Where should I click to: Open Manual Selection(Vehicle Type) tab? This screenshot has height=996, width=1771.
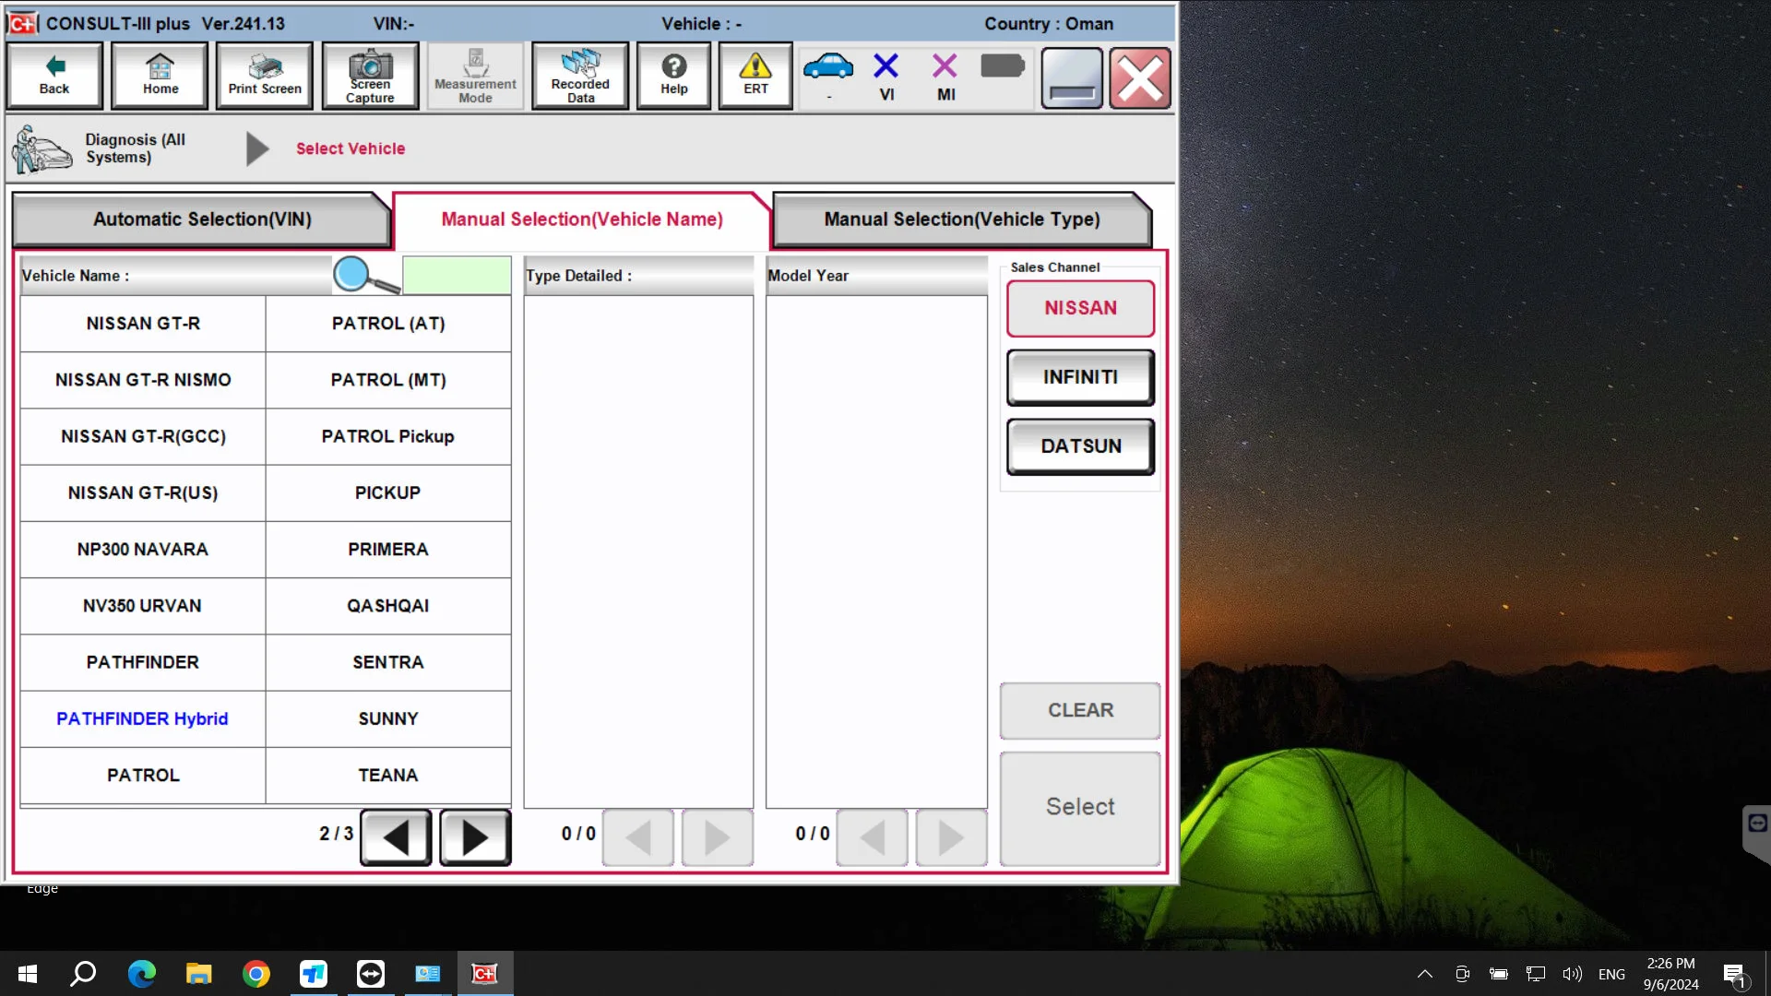point(962,219)
